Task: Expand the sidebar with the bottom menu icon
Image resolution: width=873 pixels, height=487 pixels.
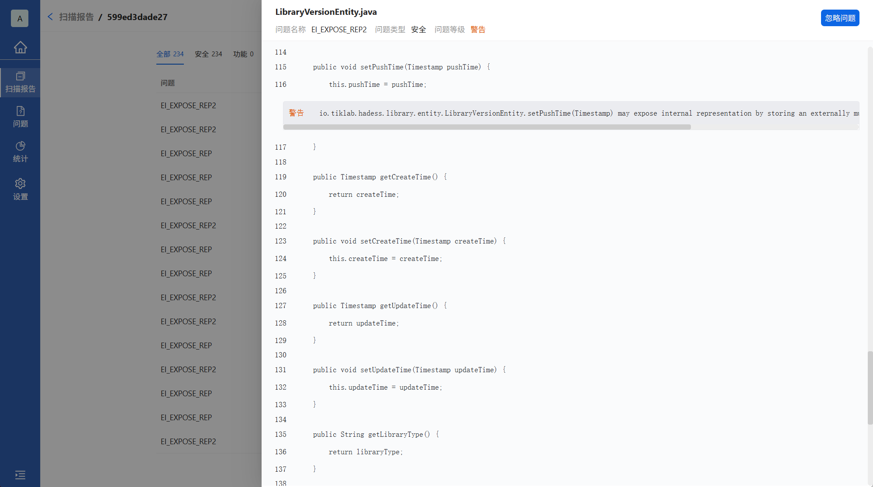Action: [x=20, y=475]
